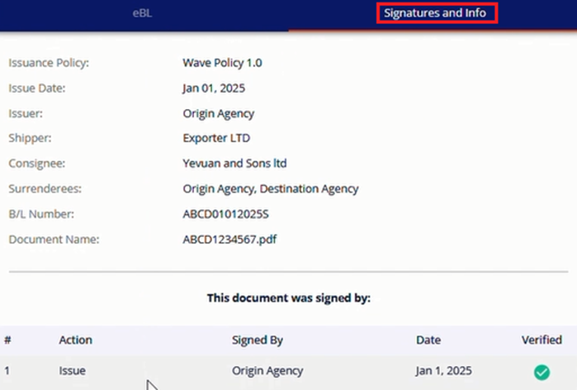Click the Signed By column header
The width and height of the screenshot is (577, 390).
point(258,340)
